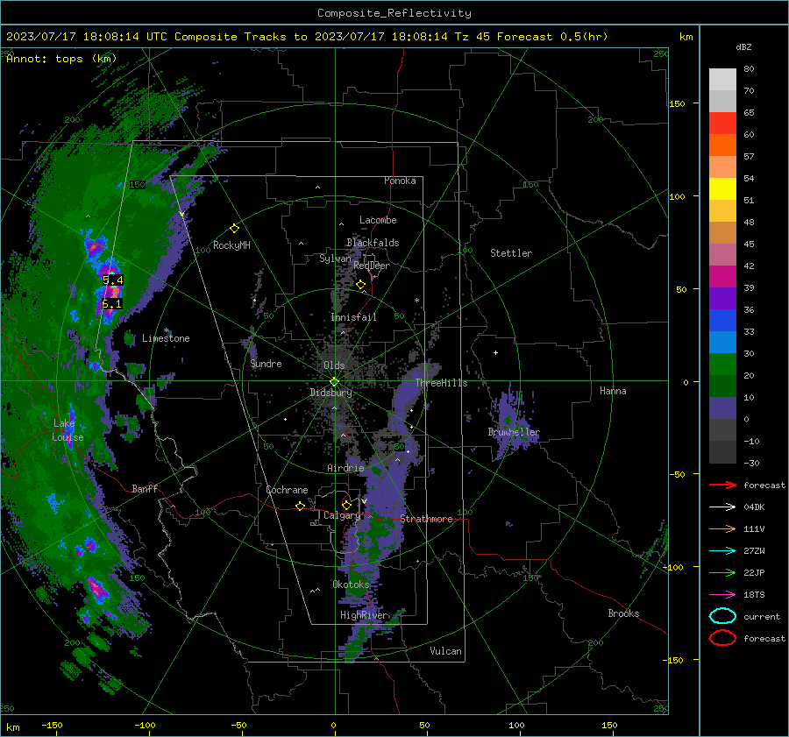Click the Drumheller city label
This screenshot has height=737, width=789.
514,432
